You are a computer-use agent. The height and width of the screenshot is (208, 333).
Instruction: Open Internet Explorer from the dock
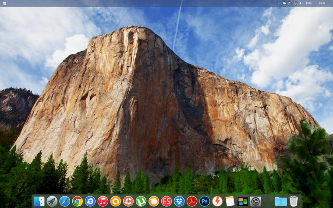pyautogui.click(x=90, y=201)
